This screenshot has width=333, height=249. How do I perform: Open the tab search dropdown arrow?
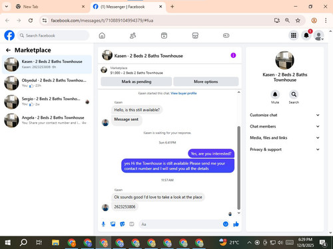(7, 7)
